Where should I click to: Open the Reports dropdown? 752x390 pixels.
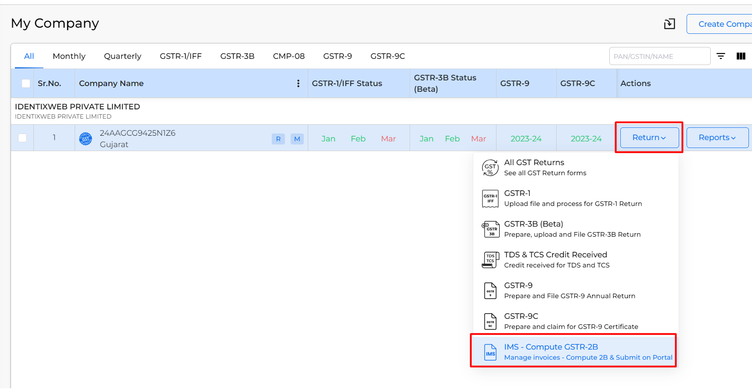point(717,137)
